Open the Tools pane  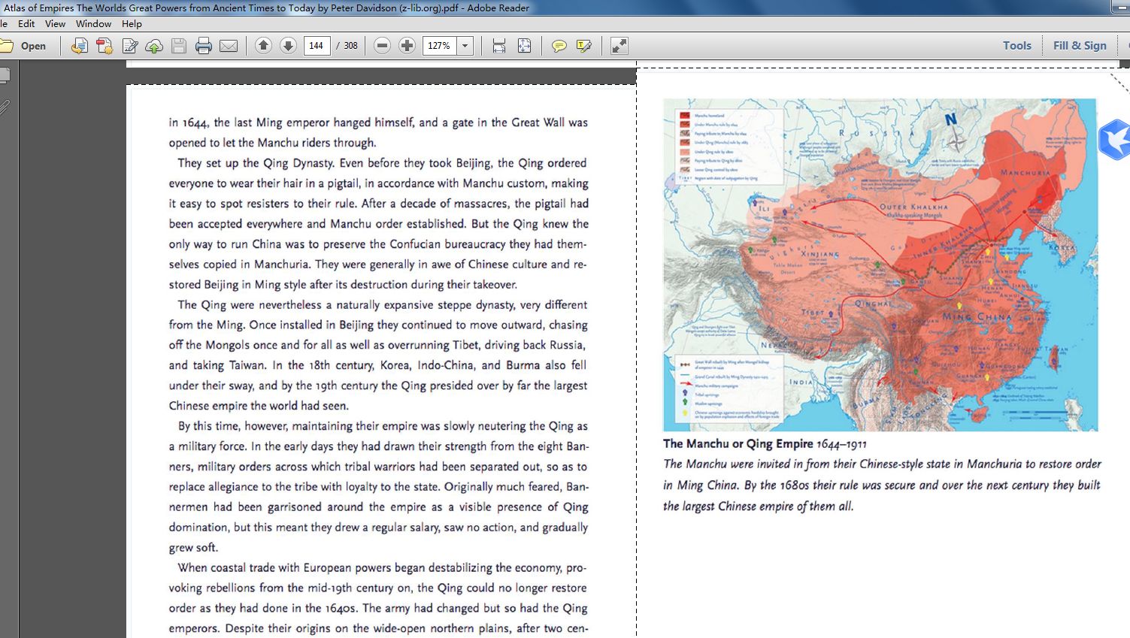(x=1016, y=46)
